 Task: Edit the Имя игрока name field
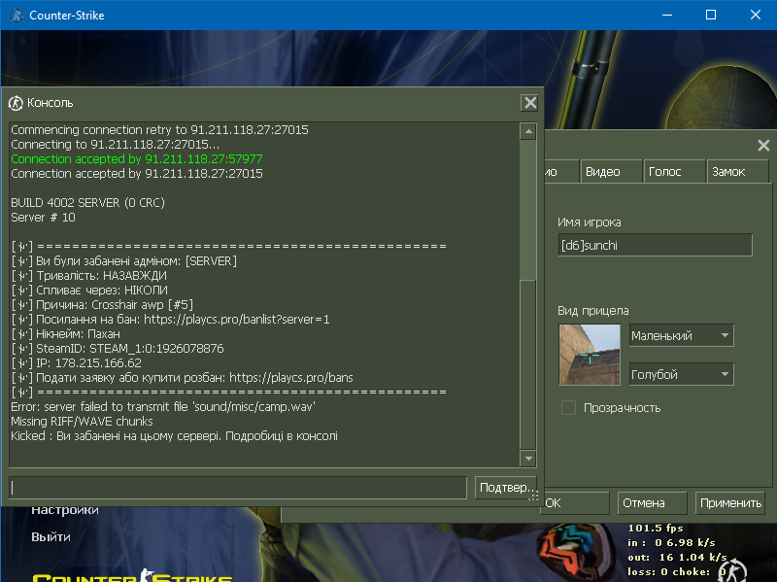655,246
